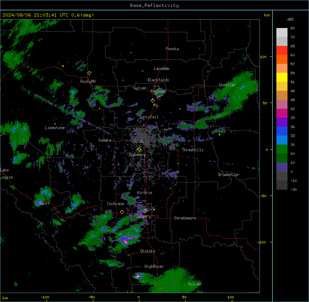Click the Sundre town label

[x=105, y=140]
